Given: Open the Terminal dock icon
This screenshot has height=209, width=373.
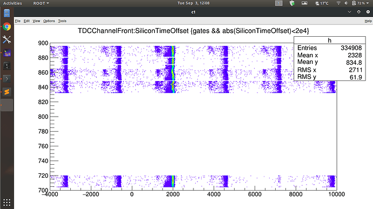Looking at the screenshot, I should (x=7, y=79).
